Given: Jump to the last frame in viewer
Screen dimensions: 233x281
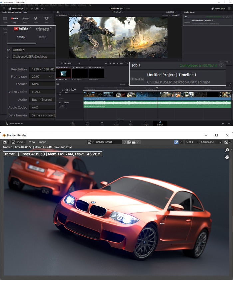Looking at the screenshot, I should (122, 63).
